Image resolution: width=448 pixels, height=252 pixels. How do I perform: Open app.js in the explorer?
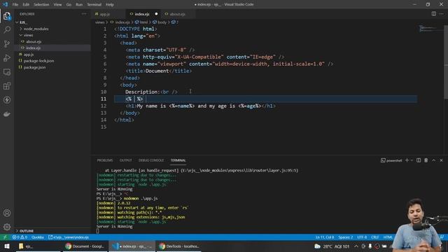(x=28, y=55)
